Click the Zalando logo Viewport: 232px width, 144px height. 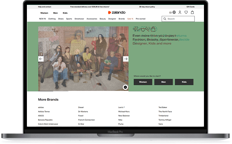117,13
